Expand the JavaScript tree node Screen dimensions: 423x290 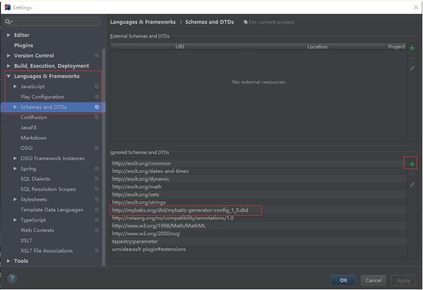[x=15, y=87]
